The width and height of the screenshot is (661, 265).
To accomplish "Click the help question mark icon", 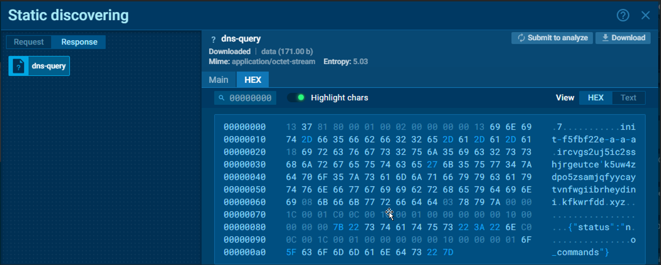I will [623, 15].
